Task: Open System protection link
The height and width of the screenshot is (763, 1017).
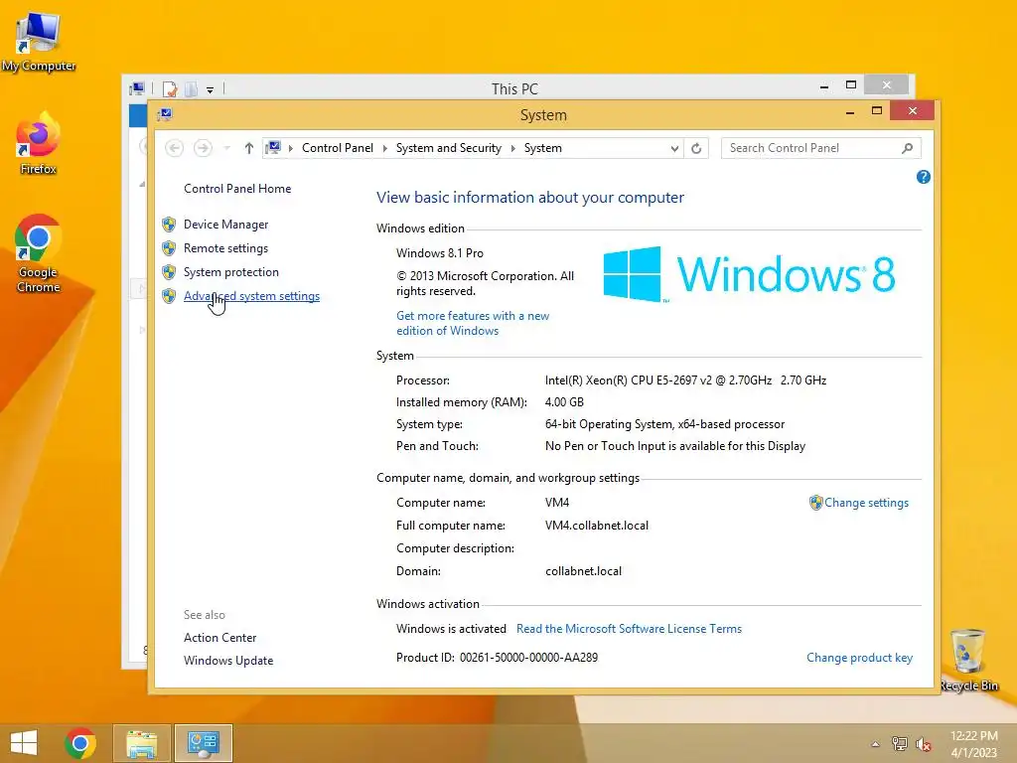Action: [230, 272]
